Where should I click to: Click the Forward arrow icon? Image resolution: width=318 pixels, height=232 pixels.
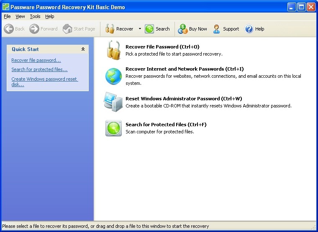click(34, 29)
